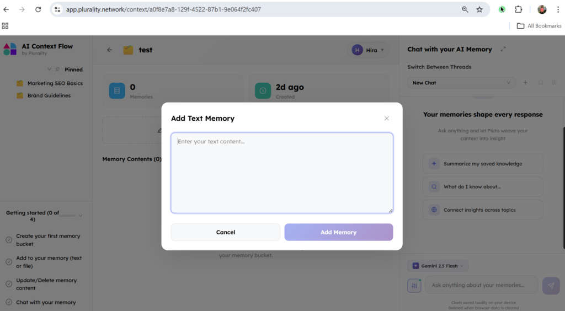Click the green cursor extension icon
This screenshot has height=311, width=565.
pyautogui.click(x=502, y=9)
